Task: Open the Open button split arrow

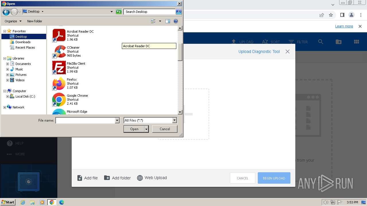Action: coord(146,129)
